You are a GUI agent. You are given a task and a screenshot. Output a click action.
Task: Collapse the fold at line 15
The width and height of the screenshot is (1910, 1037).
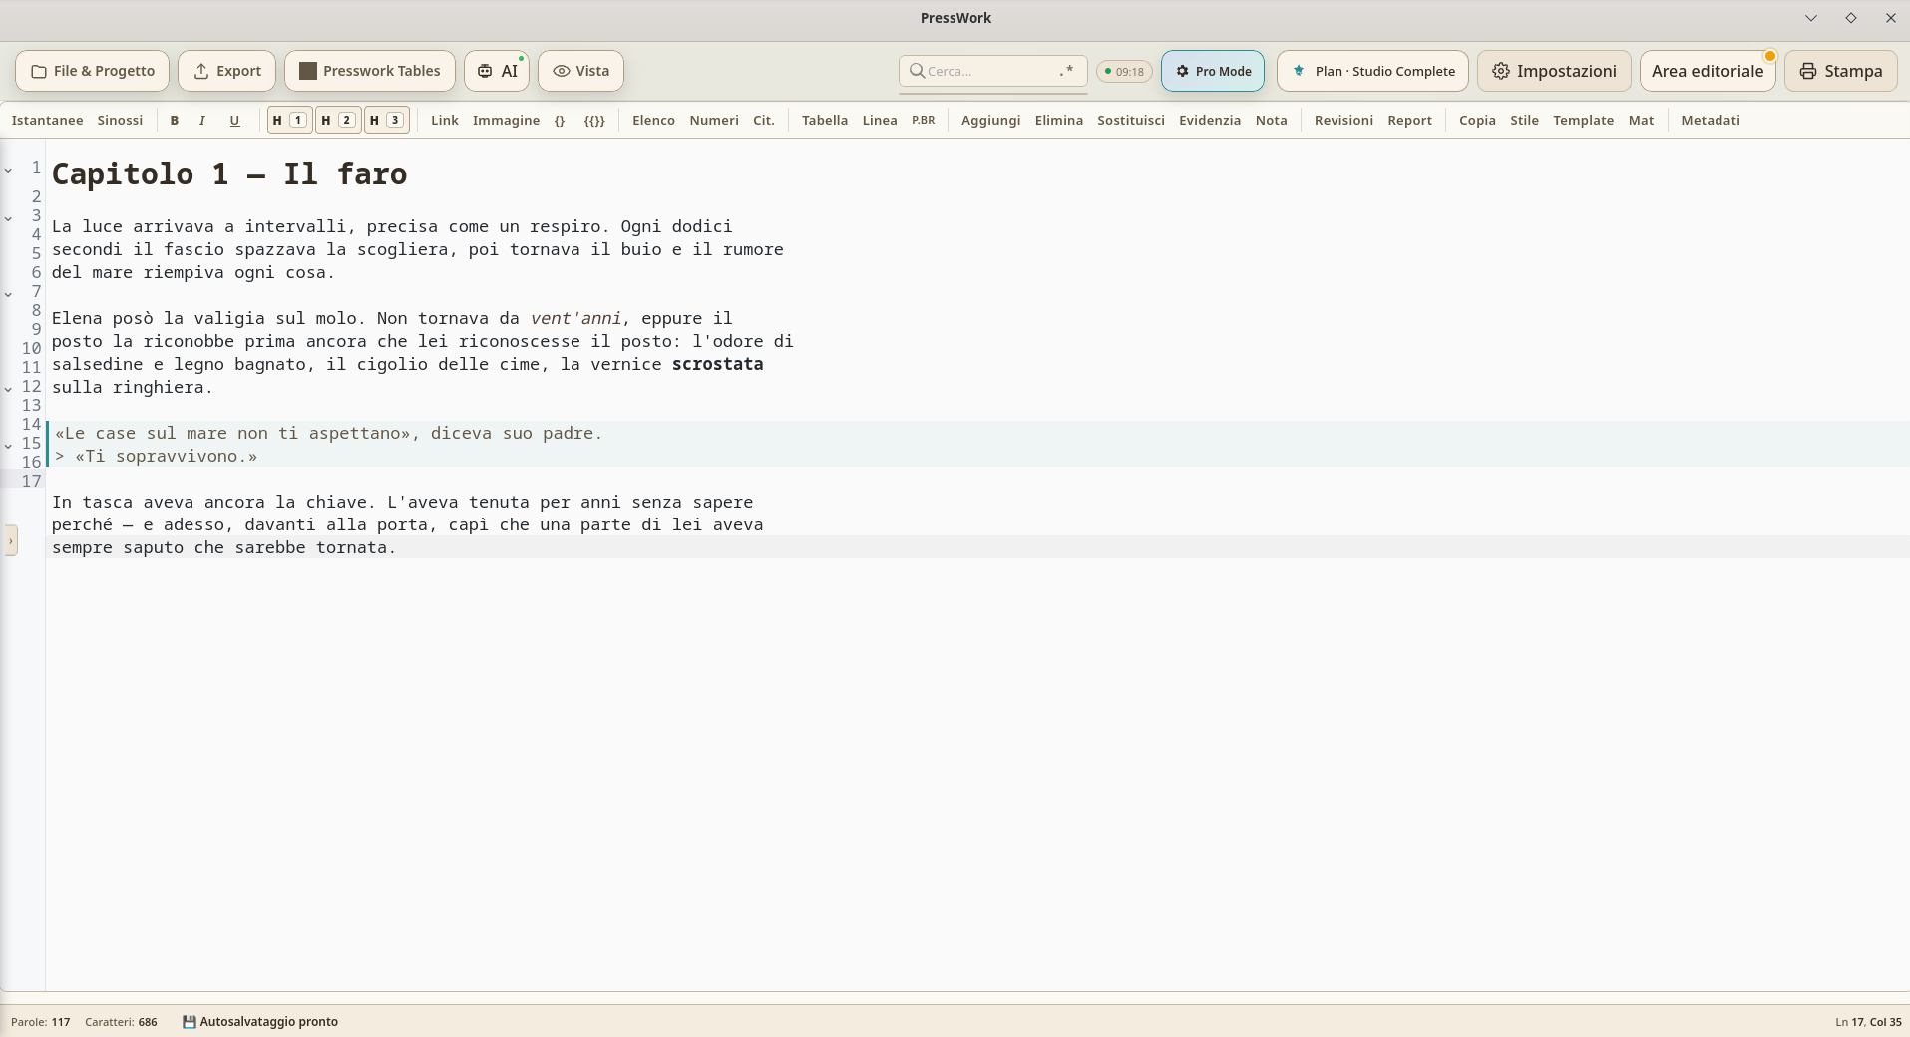(8, 446)
